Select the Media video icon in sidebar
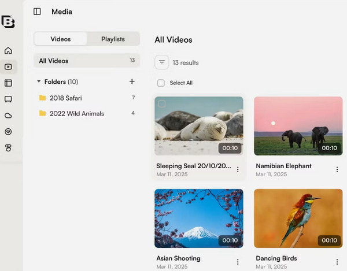Image resolution: width=347 pixels, height=271 pixels. coord(8,67)
